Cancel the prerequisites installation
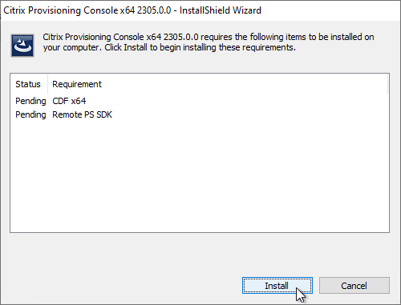This screenshot has width=401, height=305. pos(354,286)
